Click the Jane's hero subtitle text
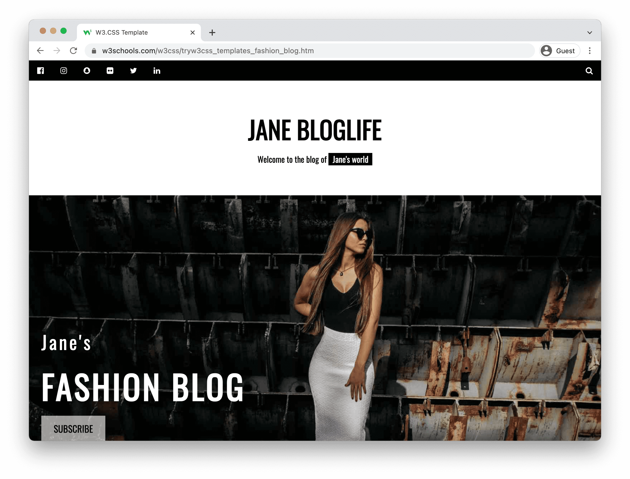 point(66,343)
